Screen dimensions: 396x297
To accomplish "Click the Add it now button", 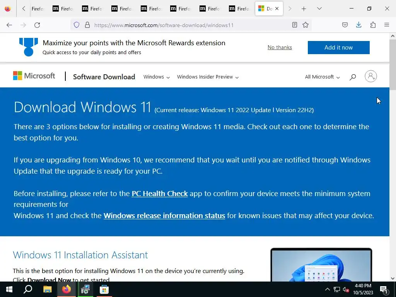I will tap(338, 48).
